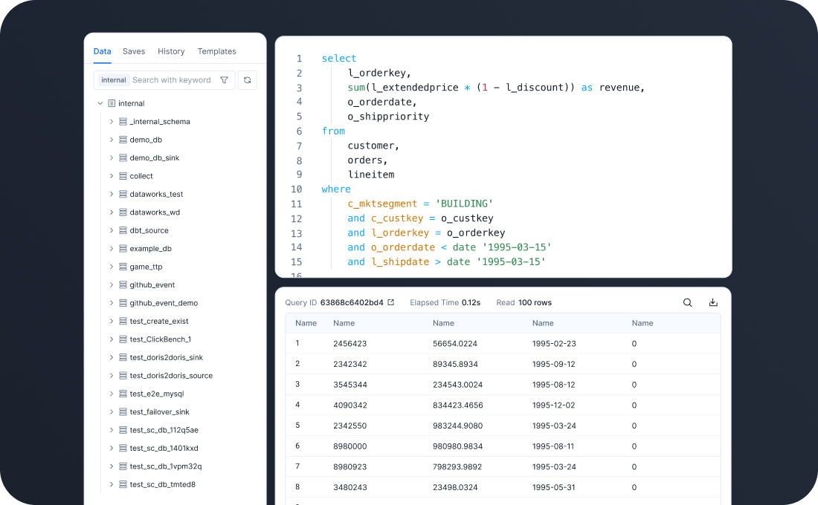Image resolution: width=818 pixels, height=505 pixels.
Task: Expand the dbt_source database
Action: [x=111, y=230]
